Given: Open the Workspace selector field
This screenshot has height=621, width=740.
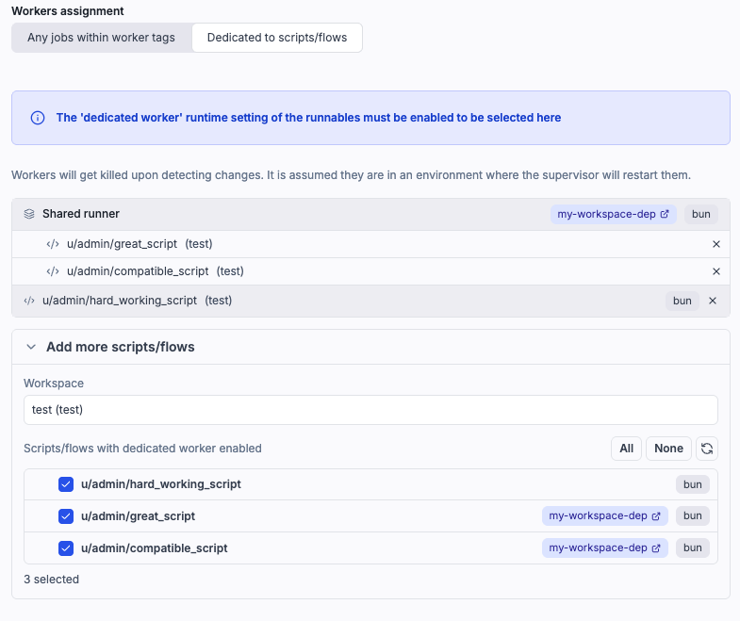Looking at the screenshot, I should [370, 410].
